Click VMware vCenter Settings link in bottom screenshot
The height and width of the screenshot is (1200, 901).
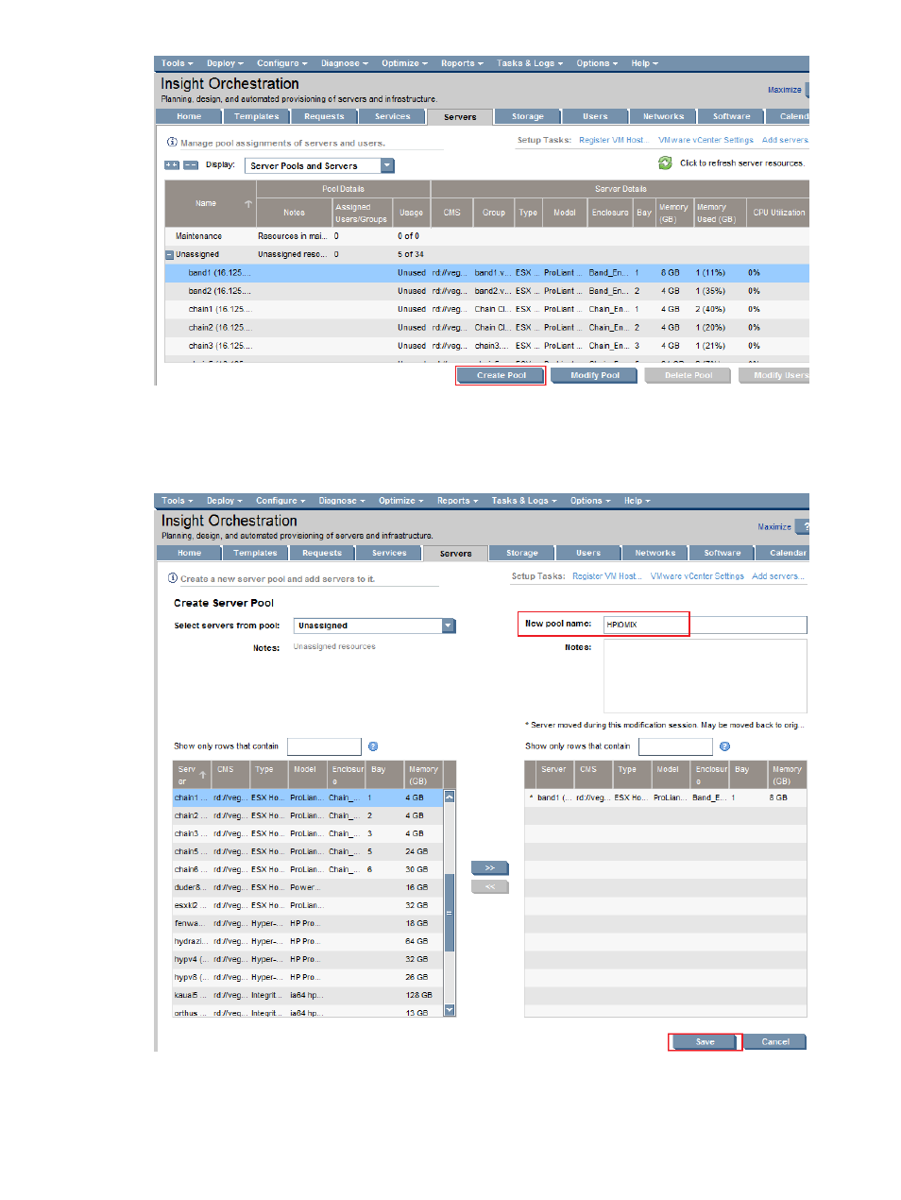[x=697, y=575]
